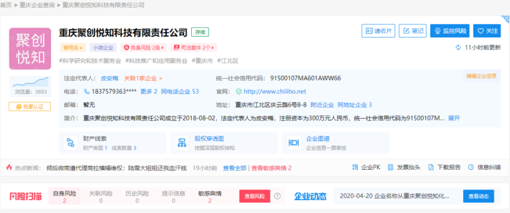
Task: Expand company intro with 展开
Action: (454, 118)
